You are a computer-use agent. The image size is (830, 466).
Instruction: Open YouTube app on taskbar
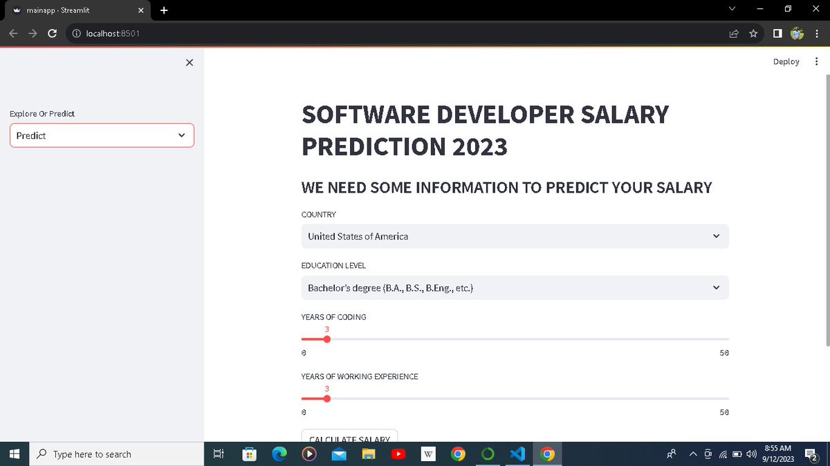[x=398, y=454]
